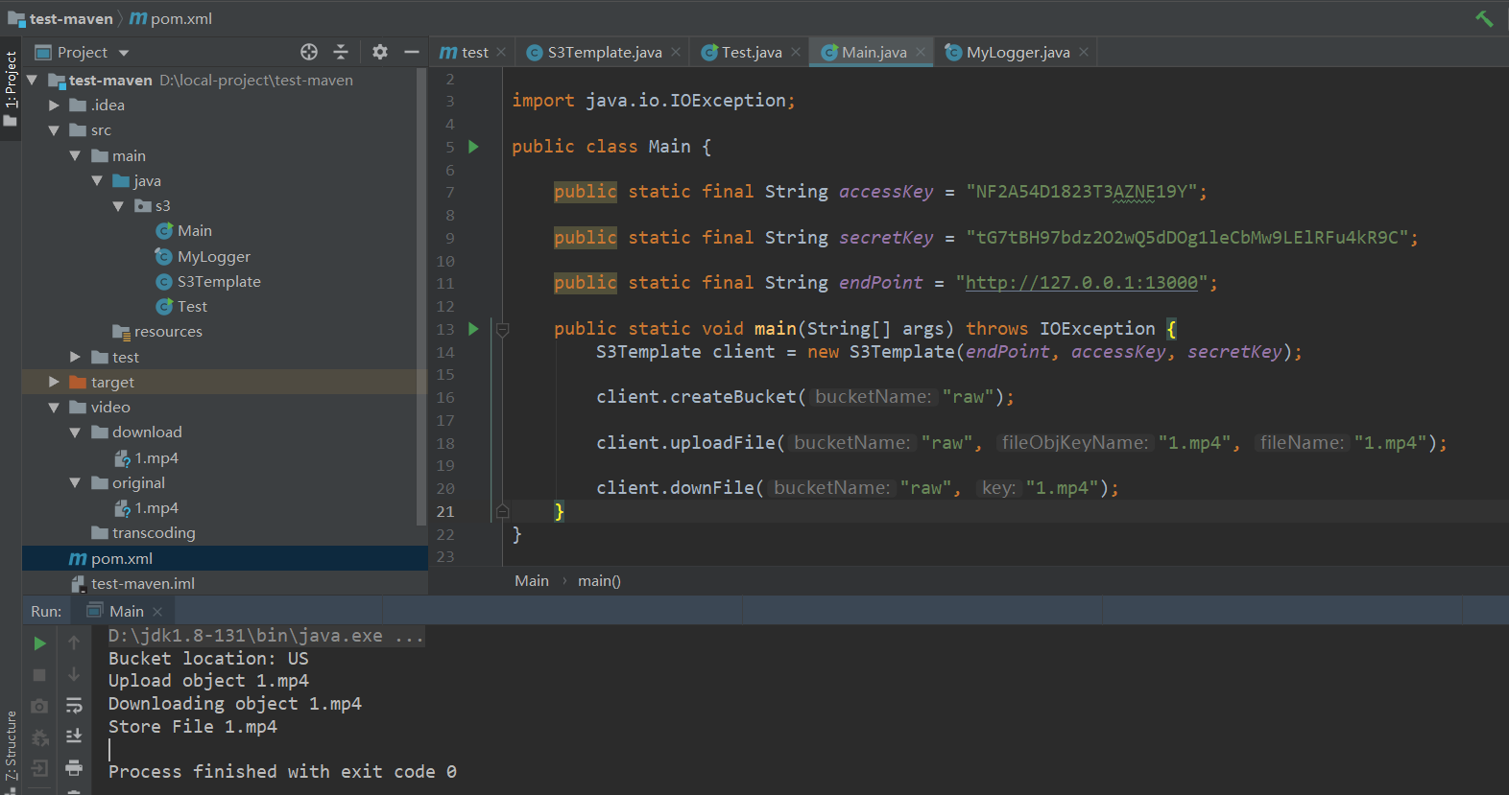The width and height of the screenshot is (1509, 795).
Task: Click Up the Stack Trace arrow
Action: click(x=74, y=643)
